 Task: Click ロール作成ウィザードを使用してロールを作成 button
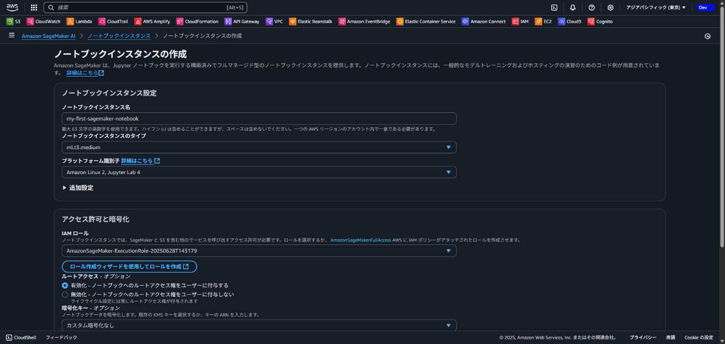(x=129, y=266)
